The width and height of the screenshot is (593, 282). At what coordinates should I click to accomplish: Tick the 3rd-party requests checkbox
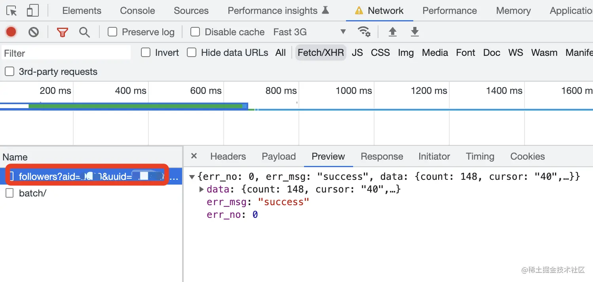(9, 72)
